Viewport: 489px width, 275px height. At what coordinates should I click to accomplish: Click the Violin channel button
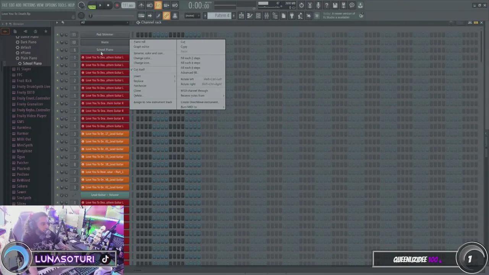tap(105, 42)
